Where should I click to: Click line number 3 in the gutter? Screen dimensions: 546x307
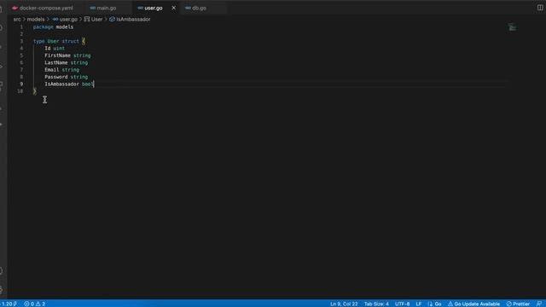pos(21,41)
